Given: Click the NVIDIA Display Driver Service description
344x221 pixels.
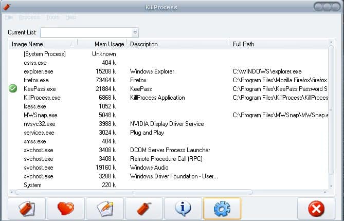Looking at the screenshot, I should (167, 124).
